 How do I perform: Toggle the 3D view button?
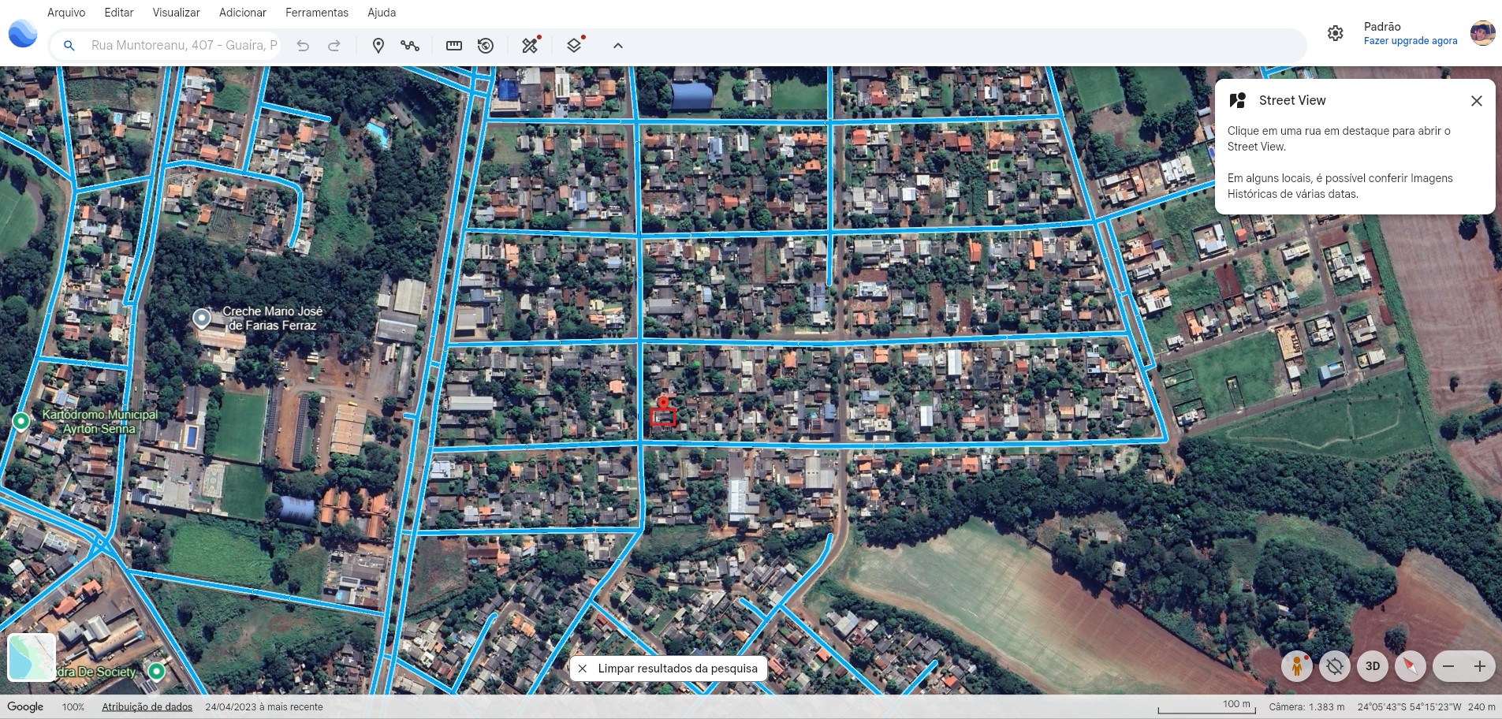click(x=1372, y=666)
